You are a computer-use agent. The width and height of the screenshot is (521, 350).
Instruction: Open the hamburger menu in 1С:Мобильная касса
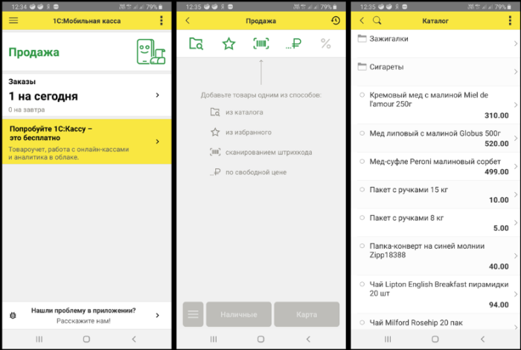[x=13, y=21]
